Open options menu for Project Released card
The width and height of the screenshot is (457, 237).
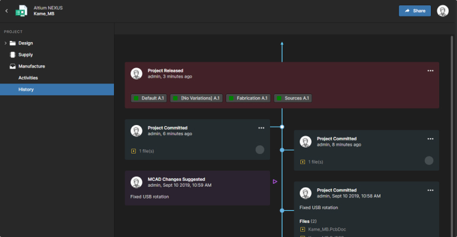pyautogui.click(x=430, y=71)
